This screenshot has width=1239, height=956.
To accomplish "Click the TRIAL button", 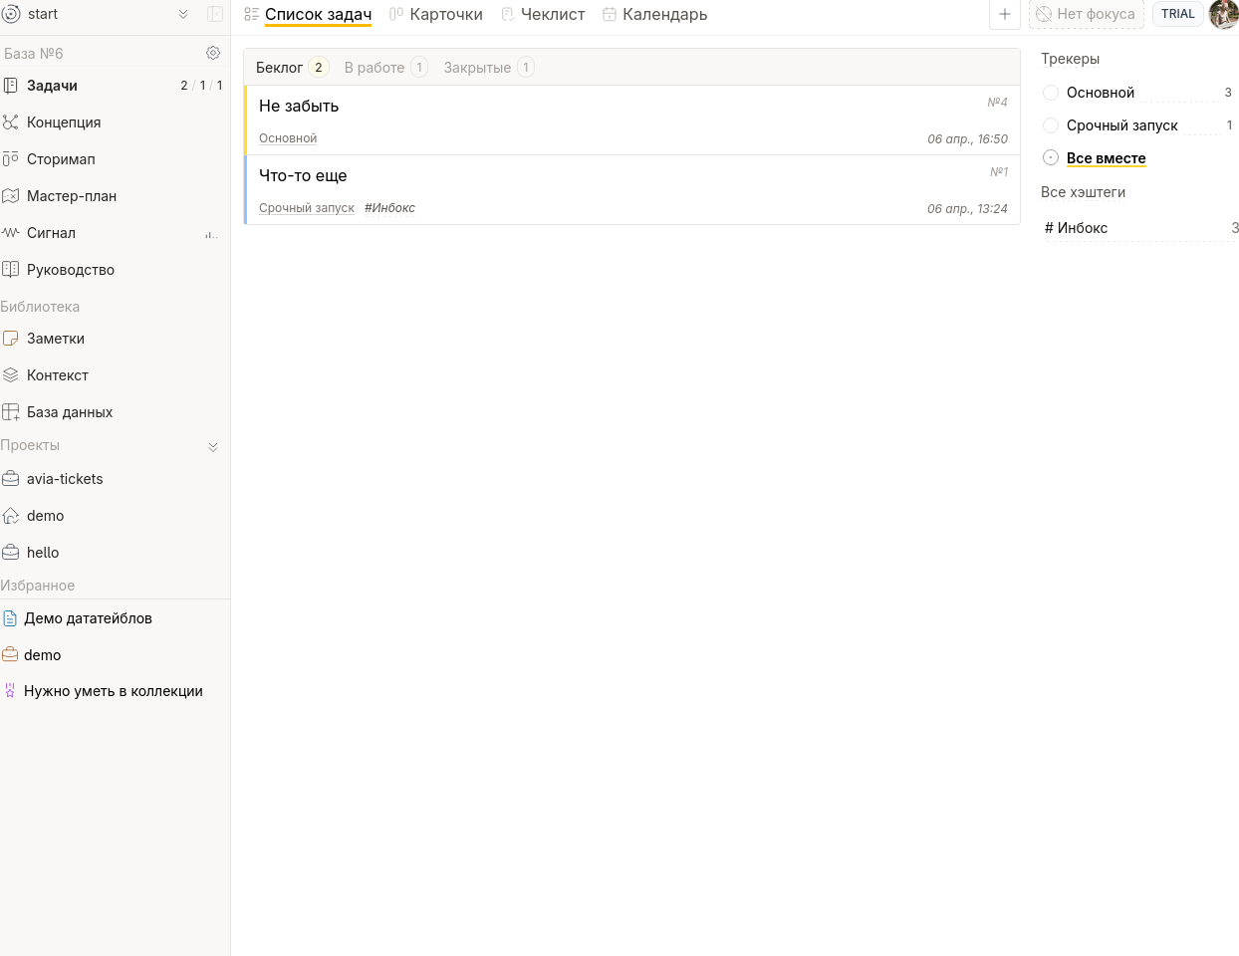I will 1177,14.
